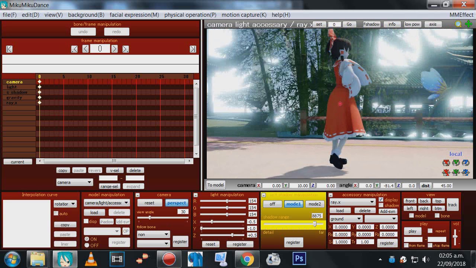476x268 pixels.
Task: Step back one frame arrow
Action: [86, 49]
